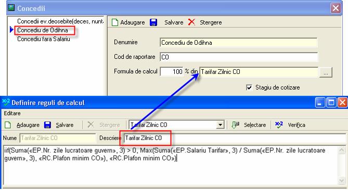Click the formula editor scrollbar down arrow
The width and height of the screenshot is (348, 190).
tap(342, 181)
